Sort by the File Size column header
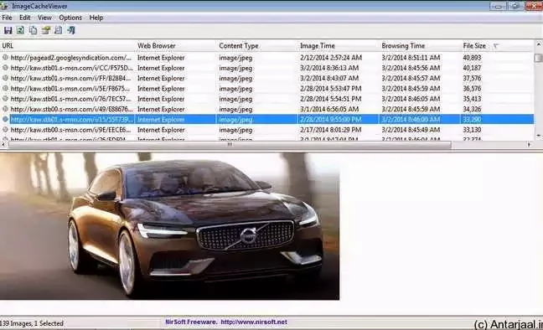 [x=497, y=46]
